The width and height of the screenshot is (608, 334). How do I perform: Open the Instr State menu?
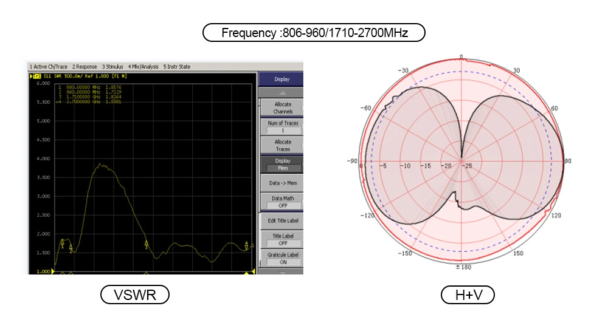pos(177,67)
